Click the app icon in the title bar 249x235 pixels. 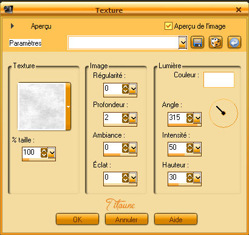click(8, 9)
